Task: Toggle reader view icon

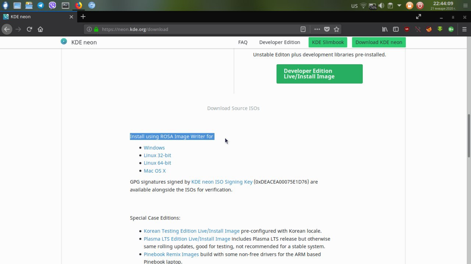Action: (x=303, y=29)
